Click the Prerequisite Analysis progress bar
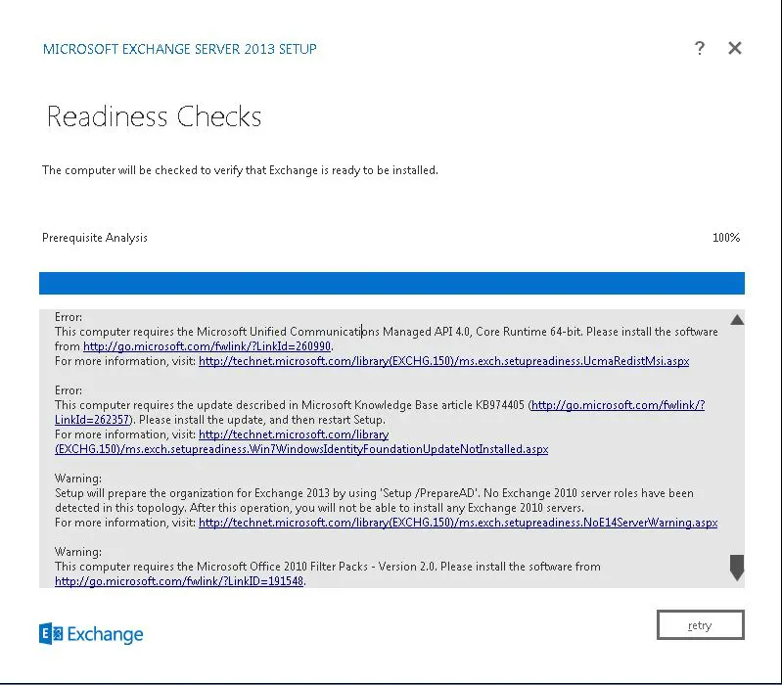The width and height of the screenshot is (782, 685). click(x=391, y=283)
